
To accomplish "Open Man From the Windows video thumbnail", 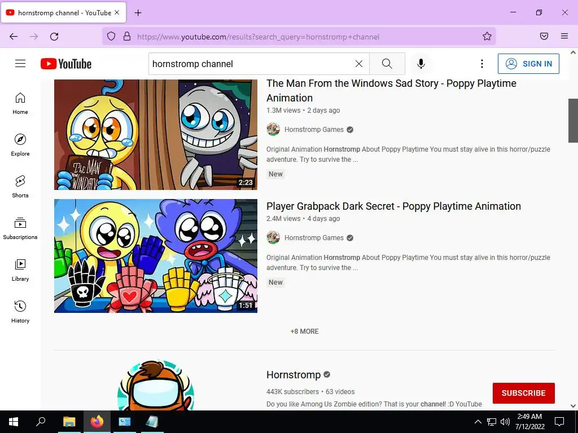I will (156, 134).
